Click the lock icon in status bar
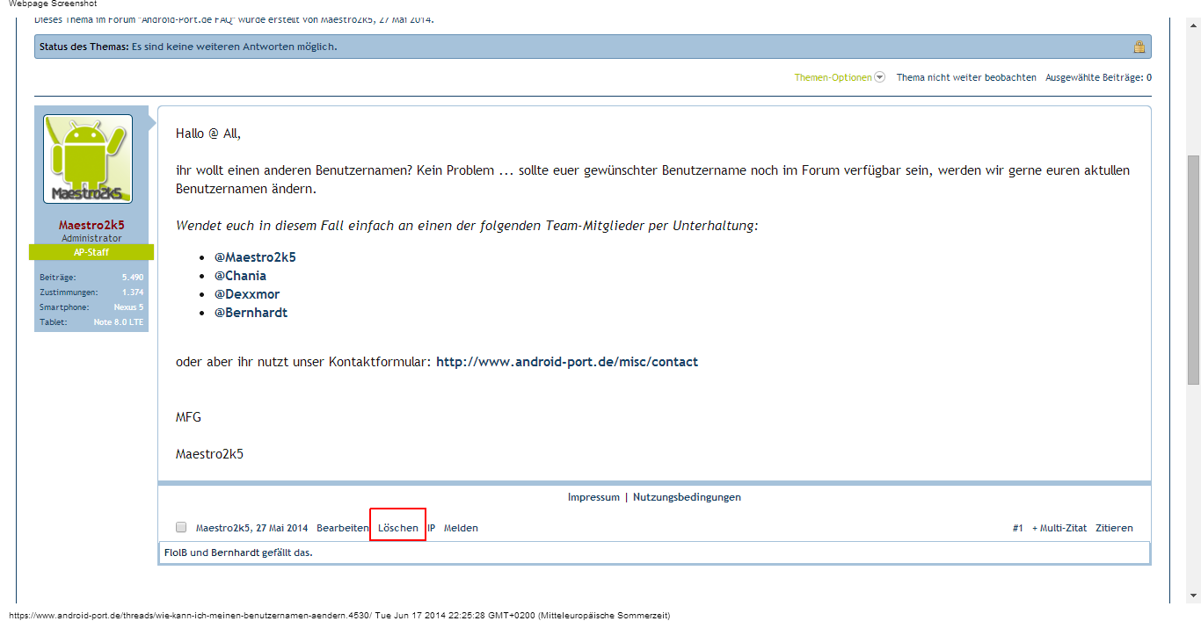The height and width of the screenshot is (621, 1201). click(x=1139, y=47)
